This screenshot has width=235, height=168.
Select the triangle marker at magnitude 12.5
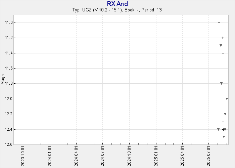(224, 137)
